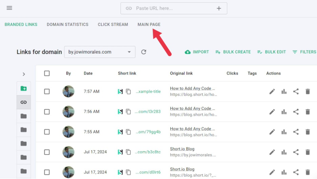Open the Domain Statistics tab
Viewport: 317px width, 179px height.
click(67, 24)
